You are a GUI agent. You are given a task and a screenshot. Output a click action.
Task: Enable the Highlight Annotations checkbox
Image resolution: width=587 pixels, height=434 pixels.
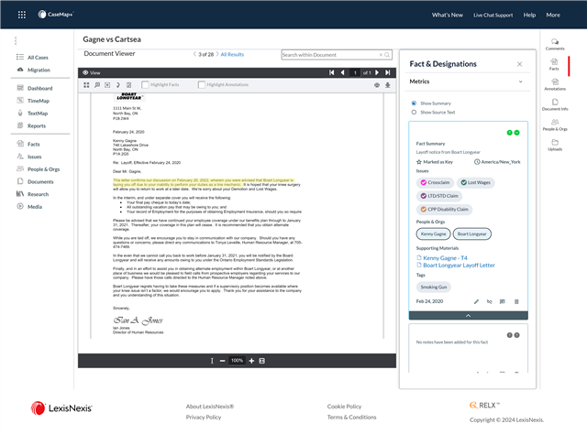click(x=202, y=85)
